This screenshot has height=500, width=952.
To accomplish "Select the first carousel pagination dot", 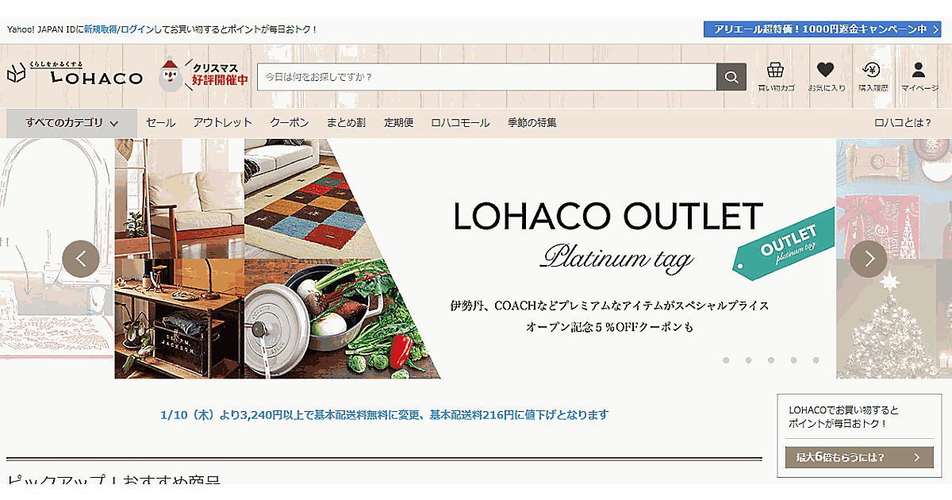I will point(726,360).
